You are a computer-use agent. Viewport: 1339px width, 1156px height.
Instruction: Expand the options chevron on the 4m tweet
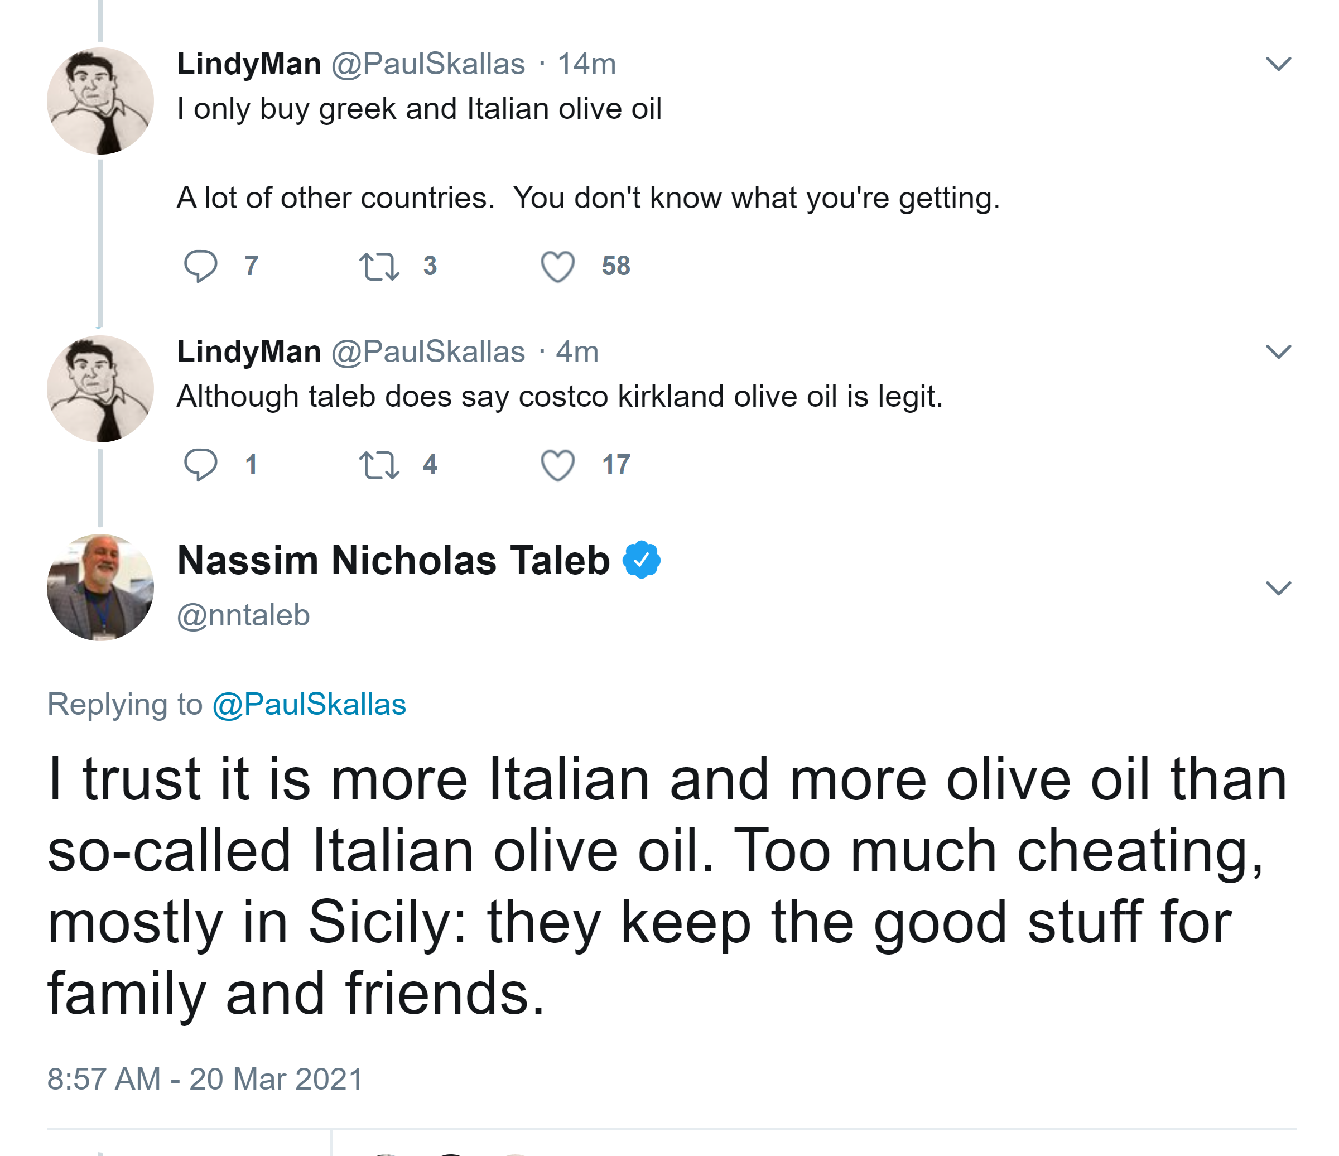(1278, 351)
